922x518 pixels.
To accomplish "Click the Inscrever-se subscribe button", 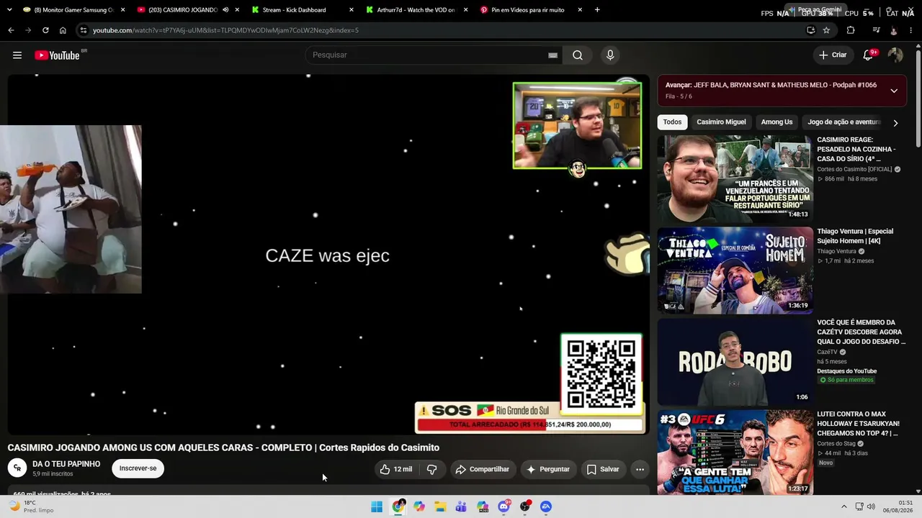I will [138, 468].
